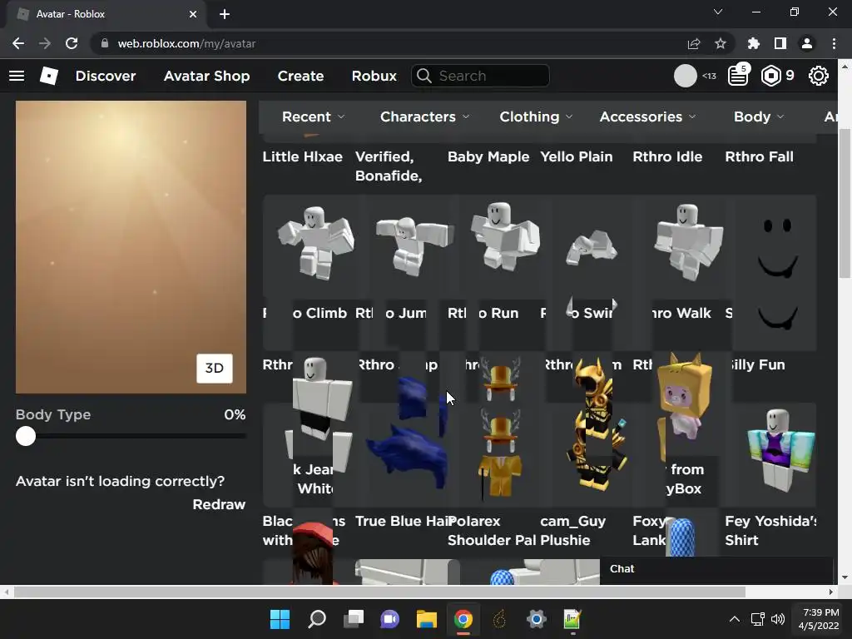Expand the Accessories dropdown

(647, 116)
